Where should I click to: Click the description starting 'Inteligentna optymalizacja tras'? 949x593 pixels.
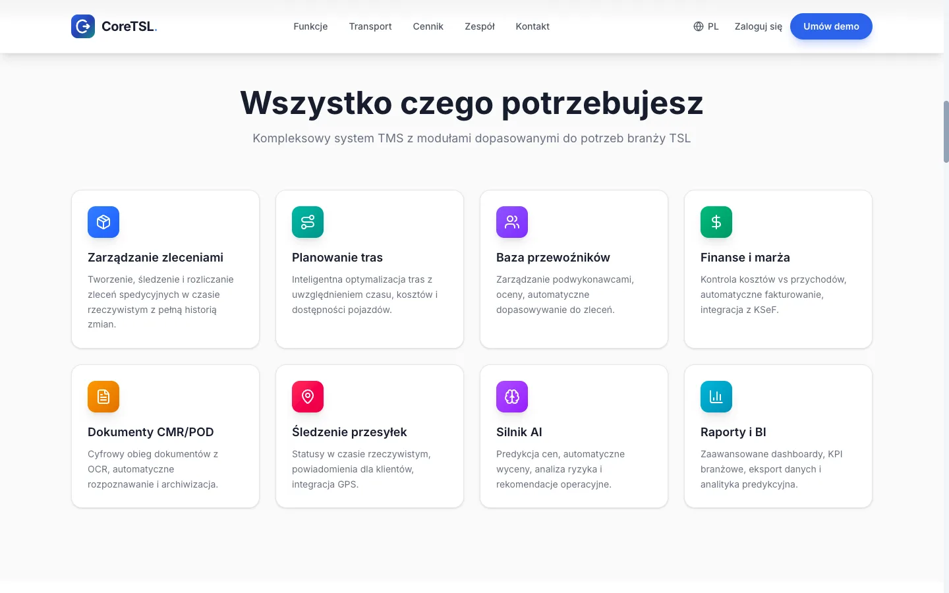(364, 295)
